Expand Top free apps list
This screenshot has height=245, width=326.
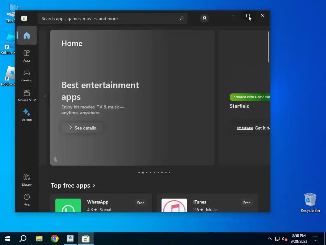tap(73, 185)
